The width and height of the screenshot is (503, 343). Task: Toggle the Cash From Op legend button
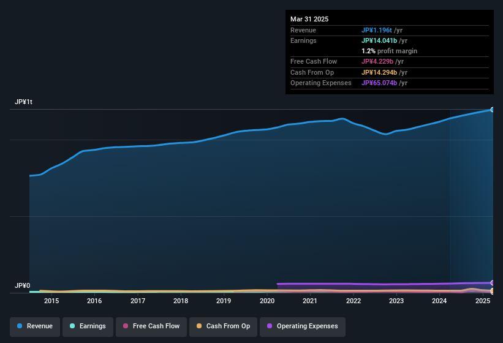point(223,327)
